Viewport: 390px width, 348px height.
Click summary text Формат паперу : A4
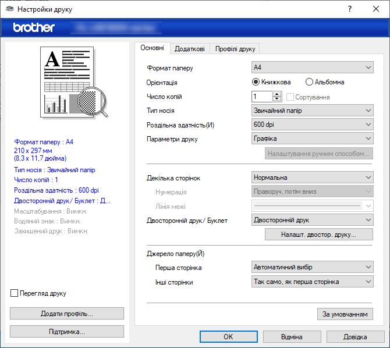[x=44, y=142]
